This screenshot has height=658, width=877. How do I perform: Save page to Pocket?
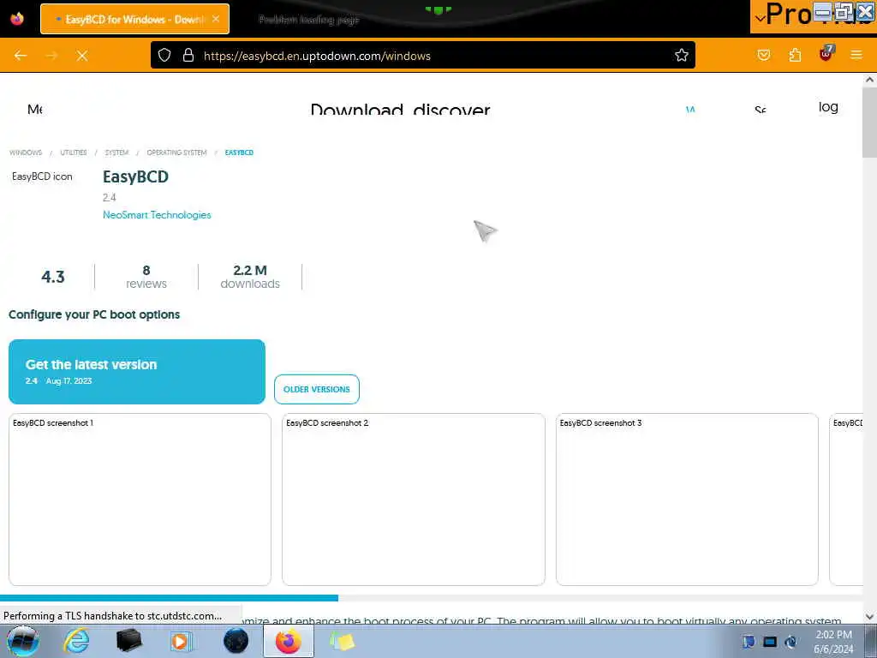click(x=763, y=55)
